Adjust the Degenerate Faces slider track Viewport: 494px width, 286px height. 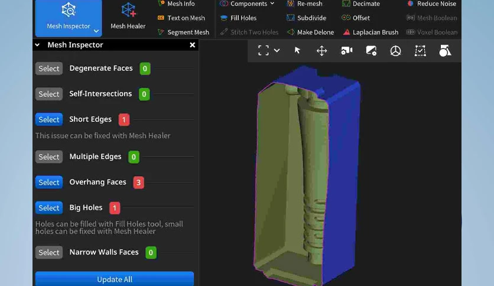coord(174,69)
